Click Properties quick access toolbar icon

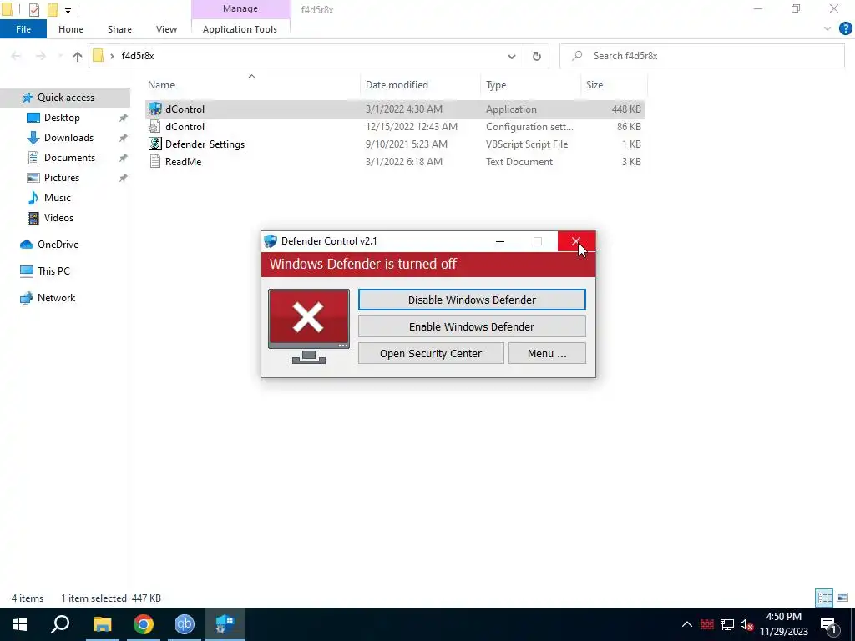[33, 10]
